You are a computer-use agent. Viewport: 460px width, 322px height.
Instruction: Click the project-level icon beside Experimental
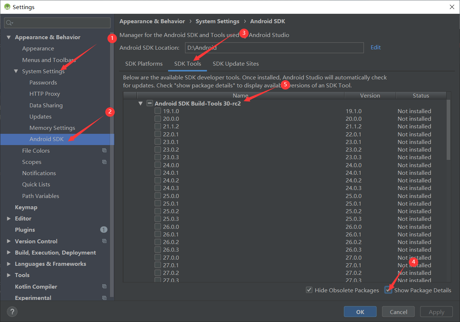[x=104, y=298]
